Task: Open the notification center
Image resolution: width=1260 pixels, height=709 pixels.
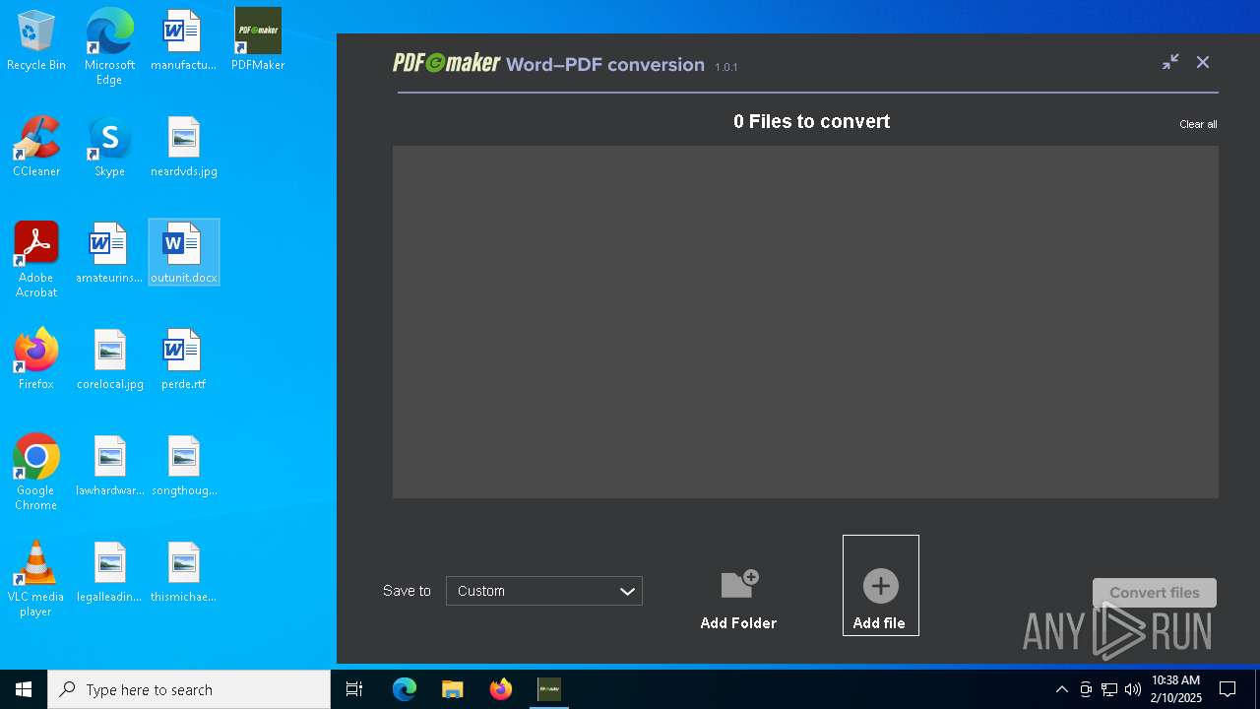Action: [1228, 689]
